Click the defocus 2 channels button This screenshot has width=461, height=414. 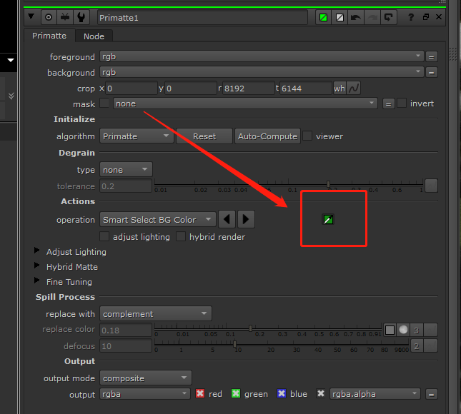(417, 346)
